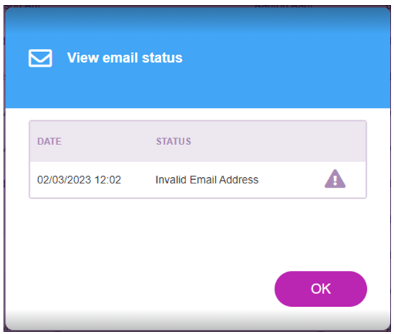Click OK to close the email status dialog
This screenshot has height=334, width=394.
pyautogui.click(x=320, y=289)
